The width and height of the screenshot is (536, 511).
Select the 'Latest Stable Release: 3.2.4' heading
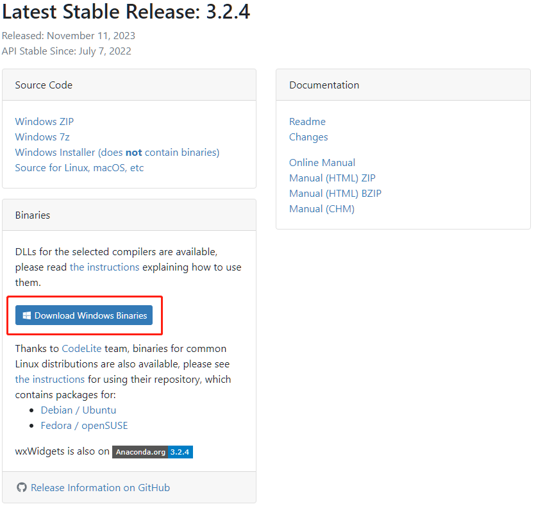126,12
